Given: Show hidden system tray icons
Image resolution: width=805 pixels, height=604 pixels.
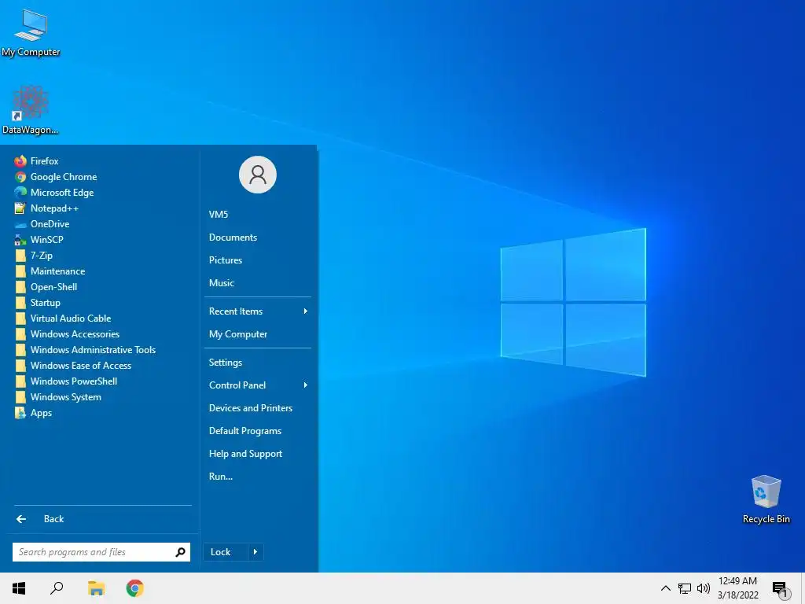Looking at the screenshot, I should pyautogui.click(x=665, y=588).
